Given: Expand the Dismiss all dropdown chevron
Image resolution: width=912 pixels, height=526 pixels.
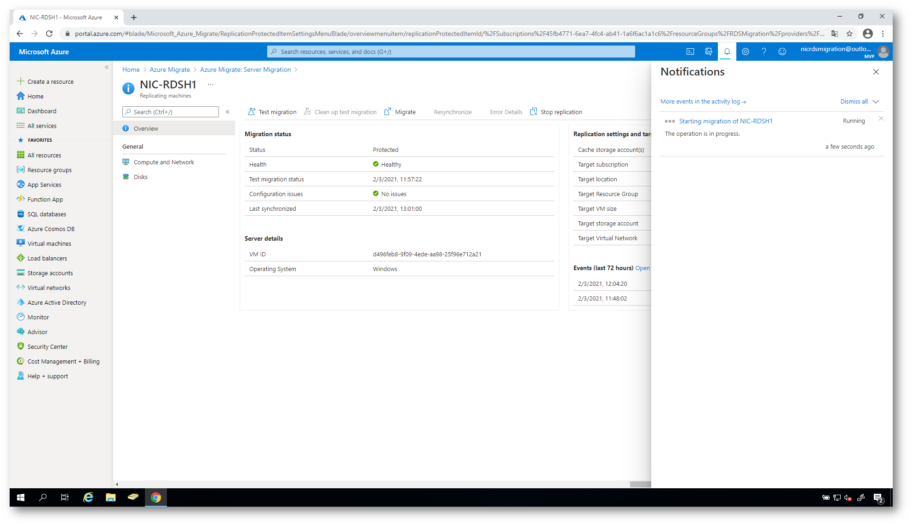Looking at the screenshot, I should coord(876,101).
